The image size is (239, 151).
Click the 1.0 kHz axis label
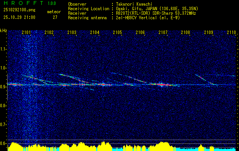[x=3, y=68]
